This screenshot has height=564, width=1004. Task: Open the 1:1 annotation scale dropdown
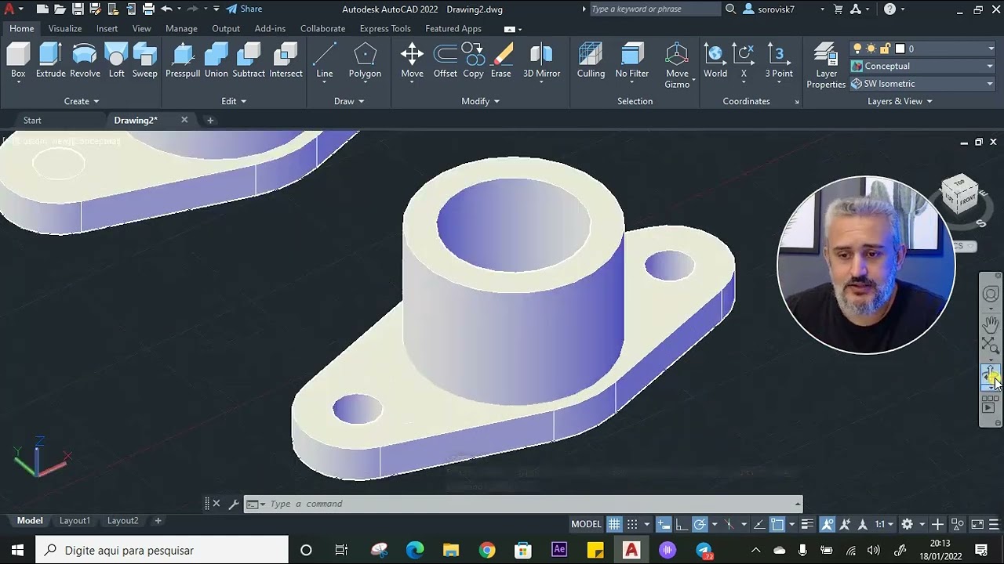tap(884, 524)
